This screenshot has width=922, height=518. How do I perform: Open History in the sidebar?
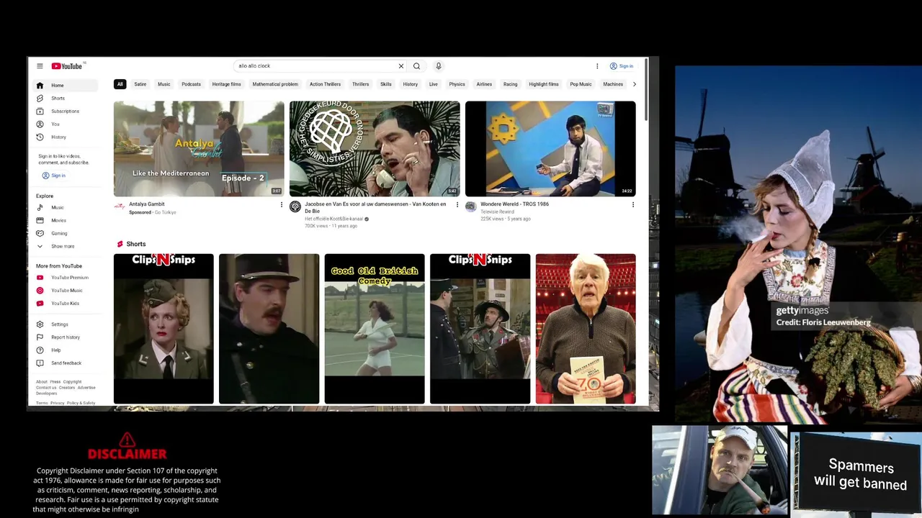point(66,137)
